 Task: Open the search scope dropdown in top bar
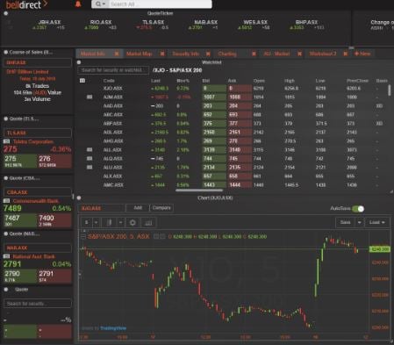tap(100, 4)
